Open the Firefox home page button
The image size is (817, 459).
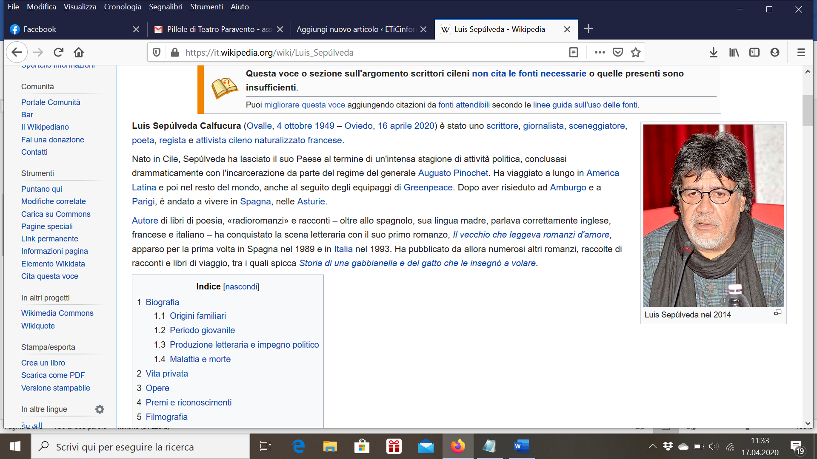coord(79,52)
